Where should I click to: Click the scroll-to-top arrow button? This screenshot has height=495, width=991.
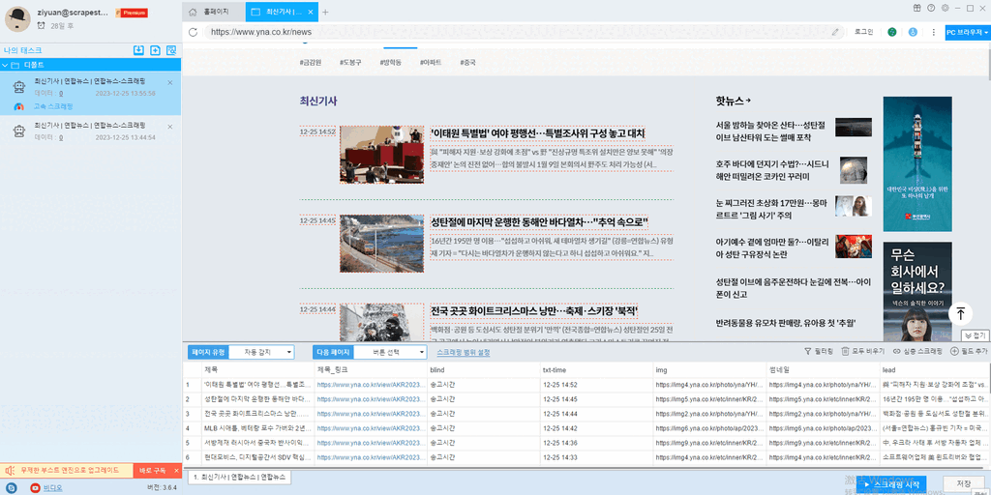pos(961,313)
